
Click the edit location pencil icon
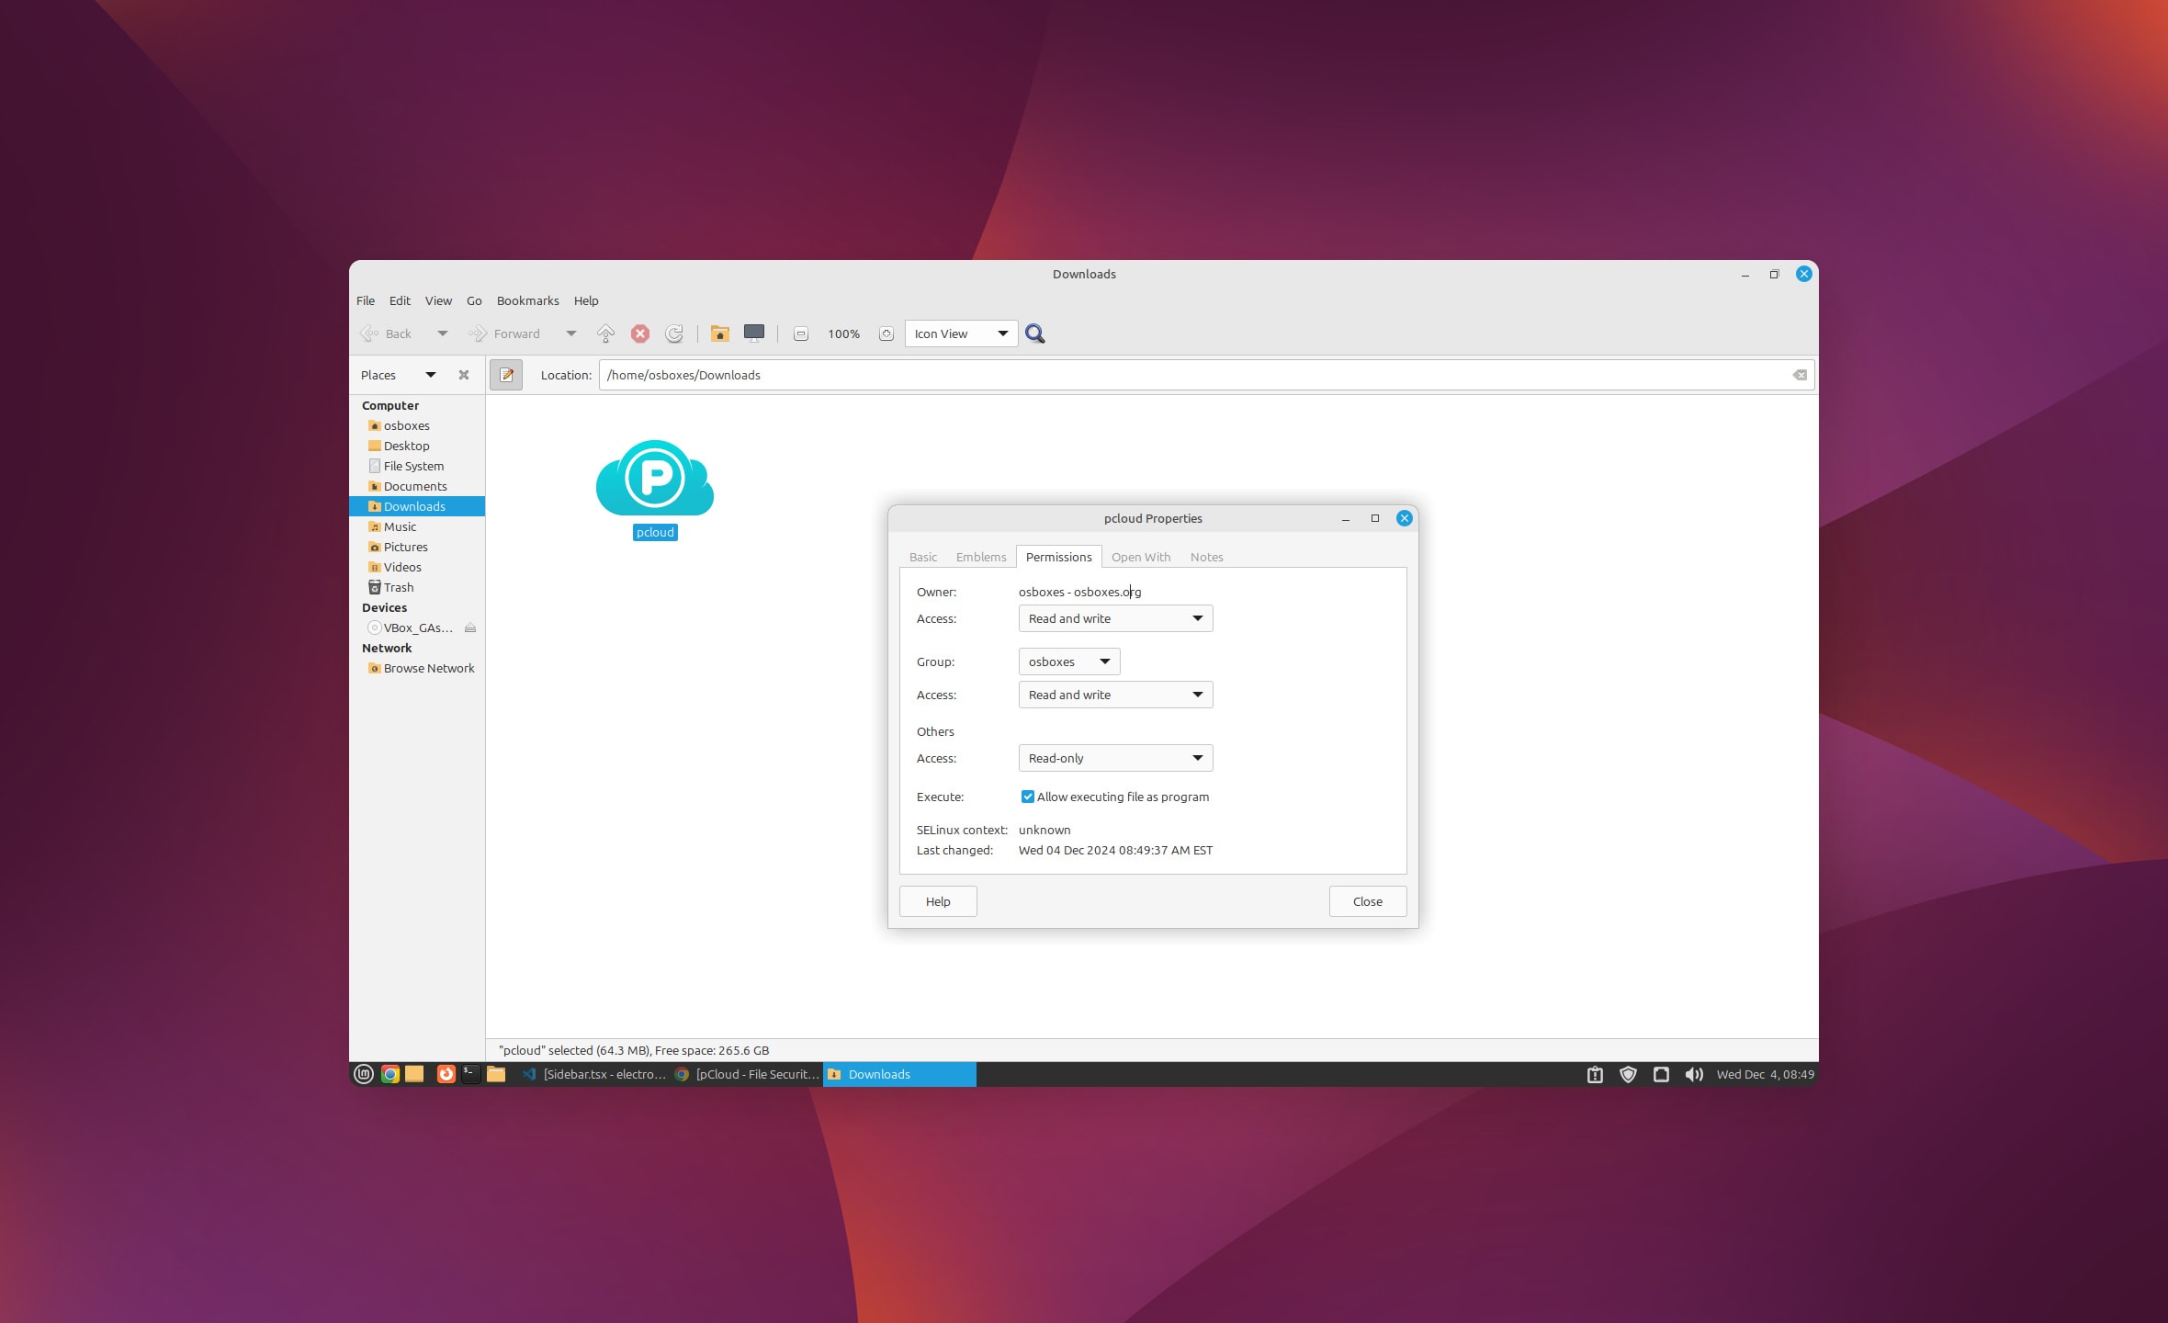pyautogui.click(x=506, y=375)
